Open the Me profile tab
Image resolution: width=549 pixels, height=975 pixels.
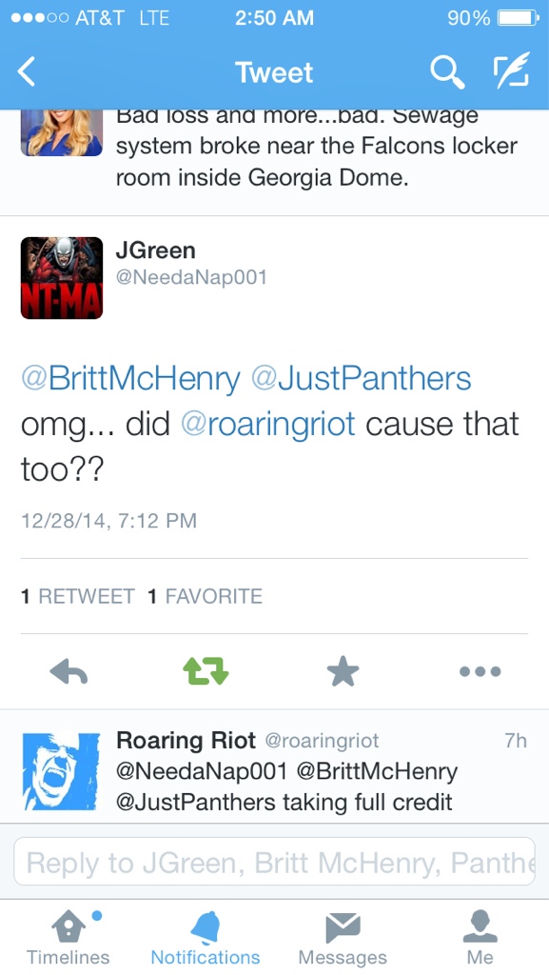point(480,938)
